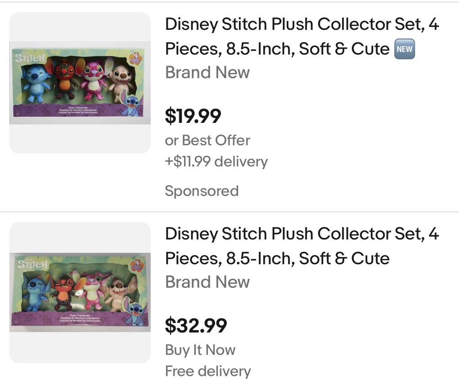Click the $32.99 price
Screen dimensions: 459x389
pyautogui.click(x=196, y=326)
